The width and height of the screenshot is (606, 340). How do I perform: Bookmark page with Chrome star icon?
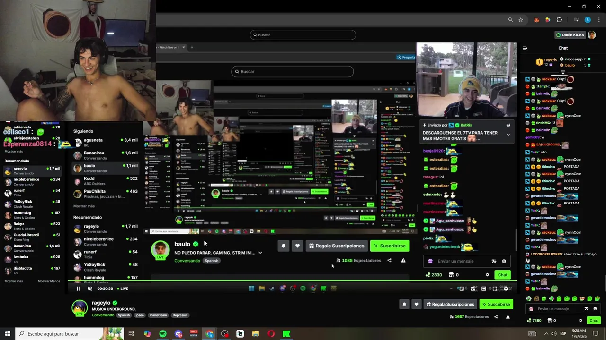(521, 20)
